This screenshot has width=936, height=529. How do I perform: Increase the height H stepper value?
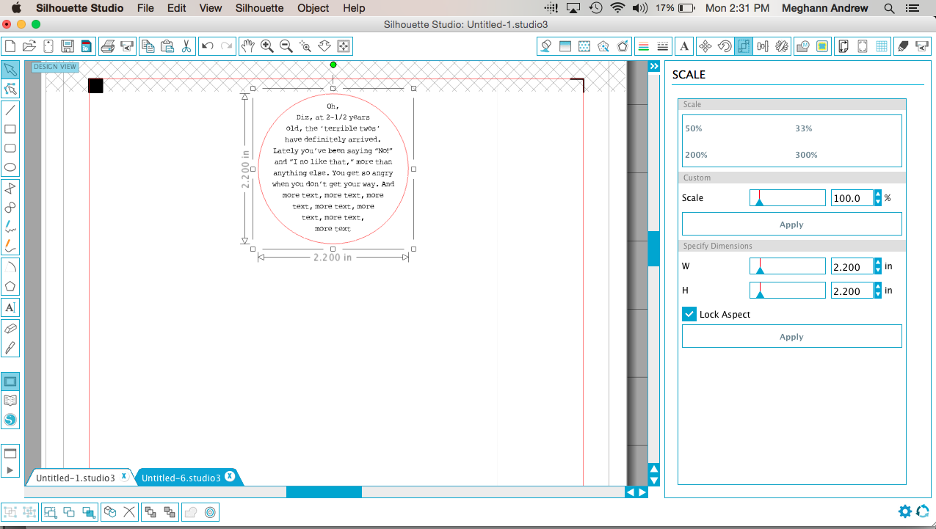tap(878, 286)
